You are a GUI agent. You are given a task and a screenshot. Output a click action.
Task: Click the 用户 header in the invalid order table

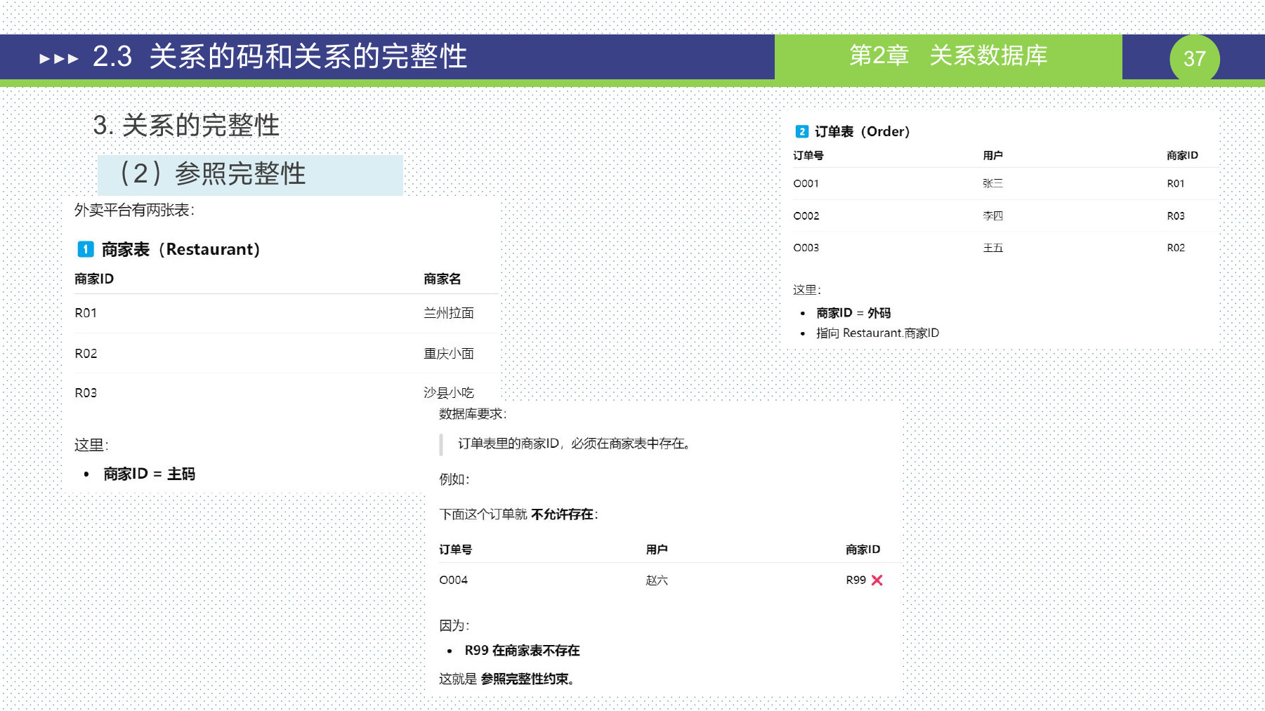click(x=657, y=550)
